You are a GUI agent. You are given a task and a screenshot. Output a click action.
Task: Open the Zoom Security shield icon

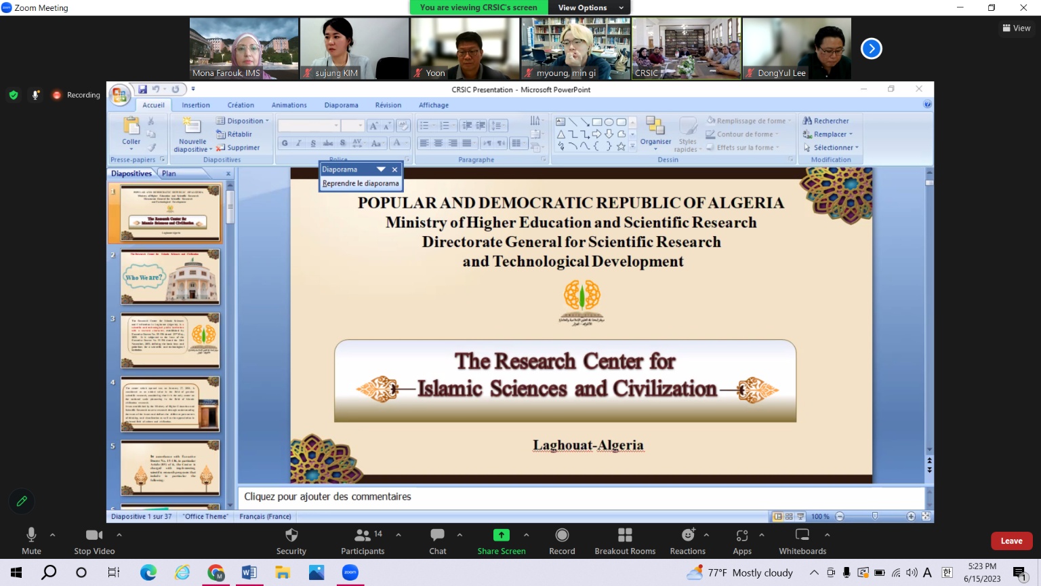[x=291, y=535]
